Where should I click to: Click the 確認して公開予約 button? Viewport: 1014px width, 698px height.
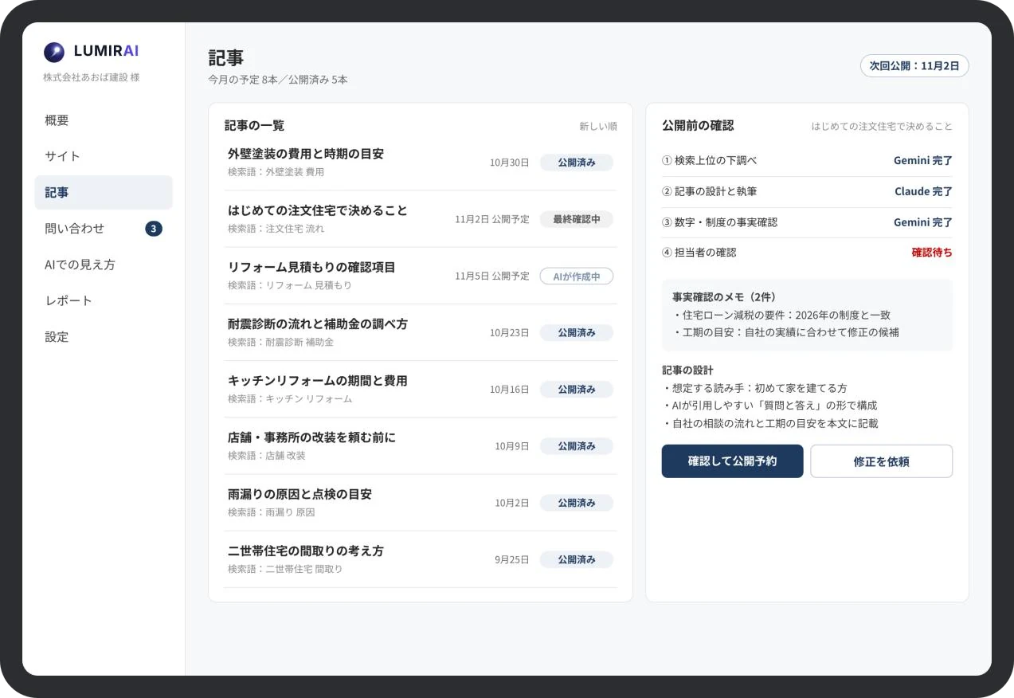732,461
